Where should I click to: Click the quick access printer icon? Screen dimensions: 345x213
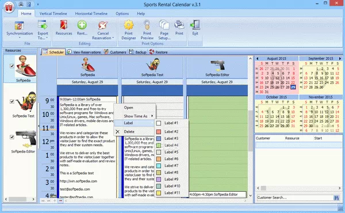21,4
